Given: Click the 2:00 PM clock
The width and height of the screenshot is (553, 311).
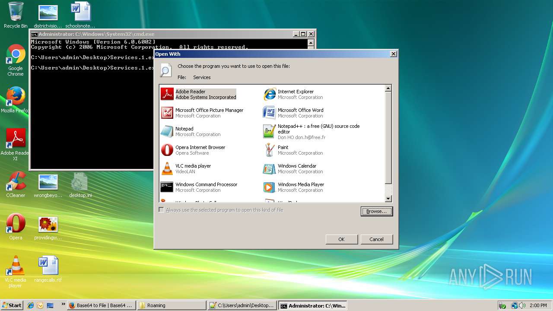Looking at the screenshot, I should [538, 305].
